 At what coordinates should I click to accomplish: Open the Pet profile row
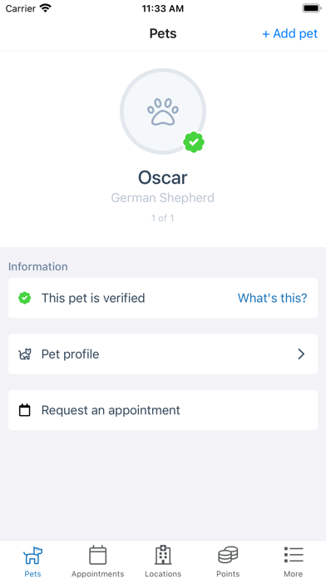click(163, 354)
